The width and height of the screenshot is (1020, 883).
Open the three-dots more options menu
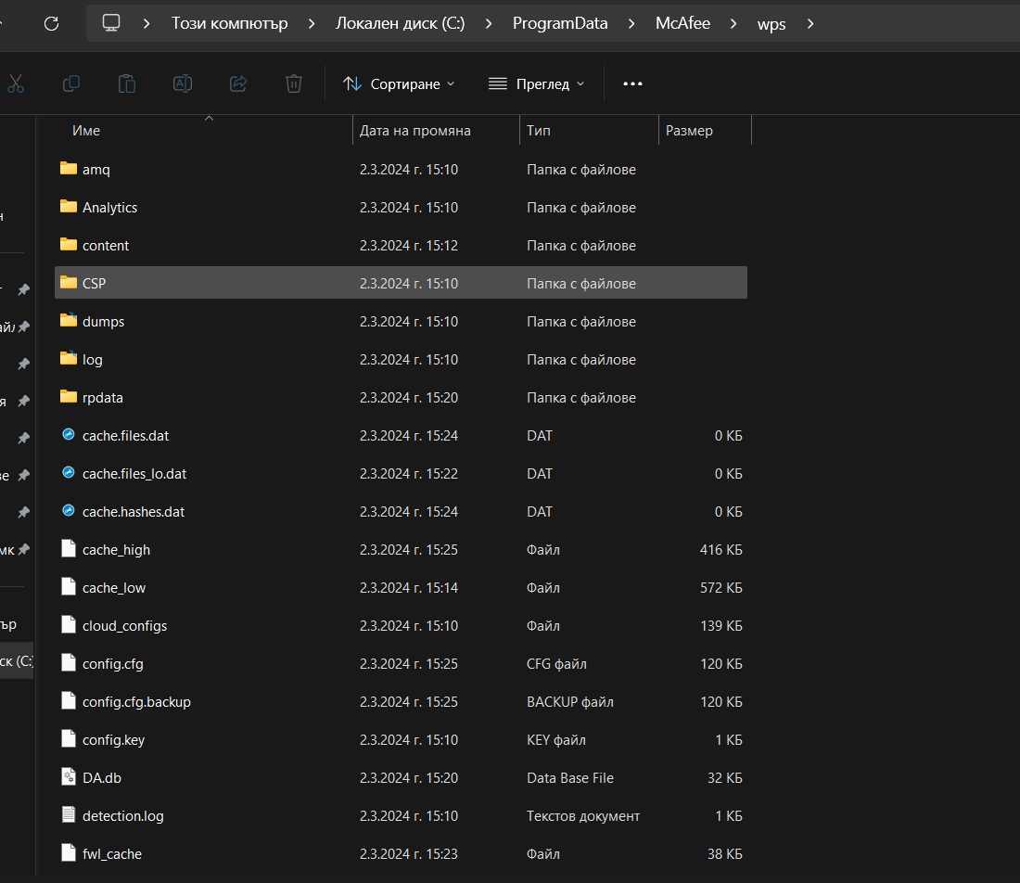coord(632,83)
